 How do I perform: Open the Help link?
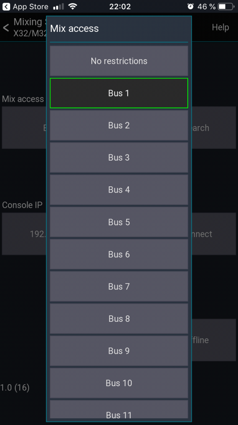pyautogui.click(x=220, y=27)
